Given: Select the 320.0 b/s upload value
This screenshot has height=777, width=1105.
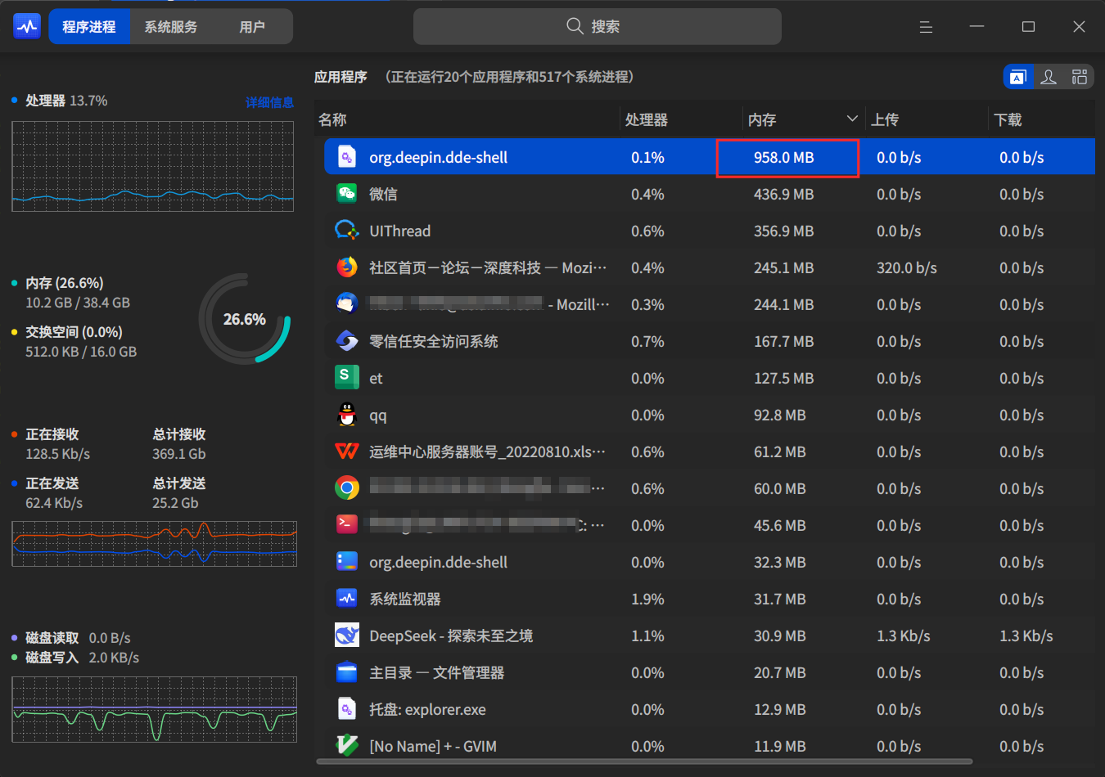Looking at the screenshot, I should tap(907, 267).
